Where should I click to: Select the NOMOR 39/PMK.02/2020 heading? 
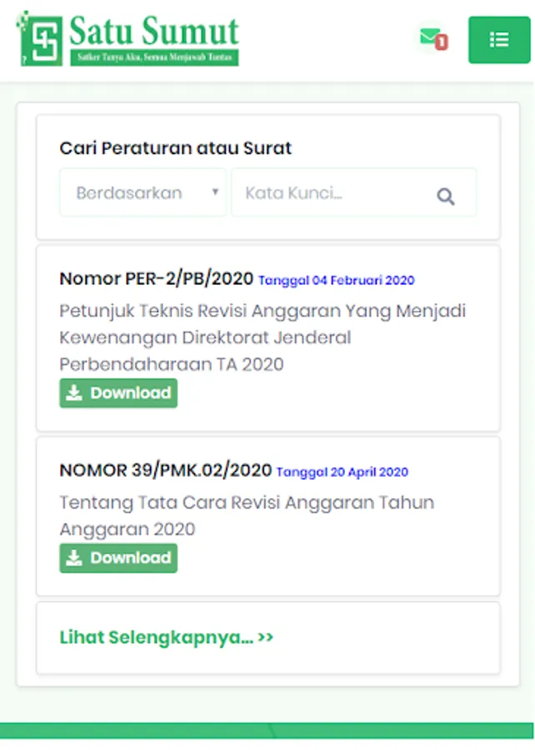[x=165, y=471]
